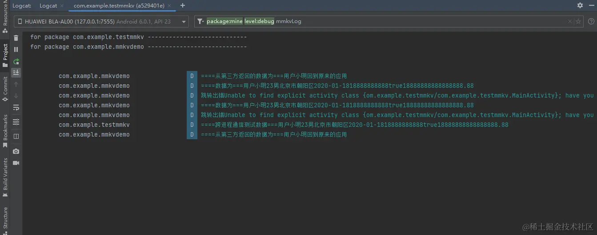Close the Logcat tab
The height and width of the screenshot is (235, 597).
click(62, 6)
